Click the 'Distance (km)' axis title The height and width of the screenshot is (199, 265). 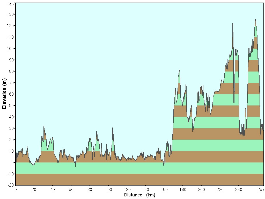[x=139, y=195]
